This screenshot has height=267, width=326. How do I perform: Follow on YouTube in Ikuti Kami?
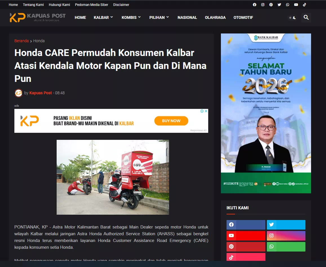pos(246,236)
